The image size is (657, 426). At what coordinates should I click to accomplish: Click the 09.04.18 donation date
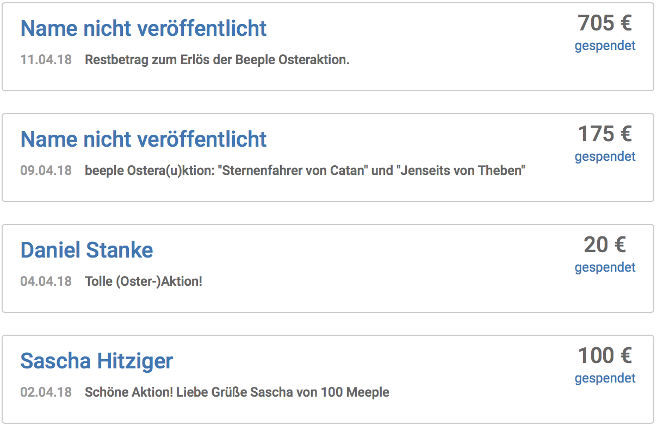(46, 171)
